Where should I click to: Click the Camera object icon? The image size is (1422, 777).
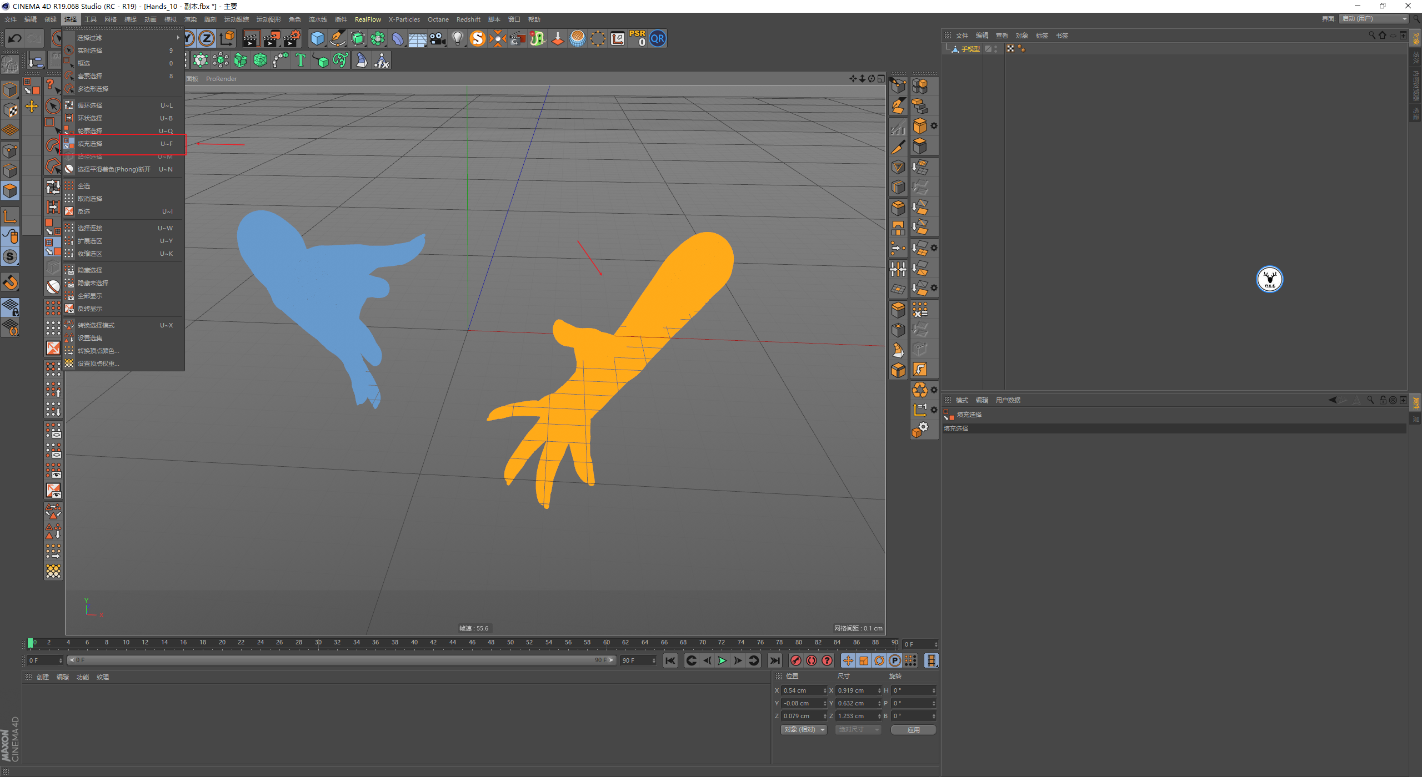pos(438,39)
